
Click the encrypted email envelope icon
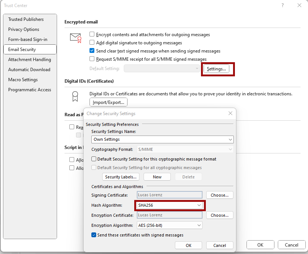pyautogui.click(x=76, y=38)
